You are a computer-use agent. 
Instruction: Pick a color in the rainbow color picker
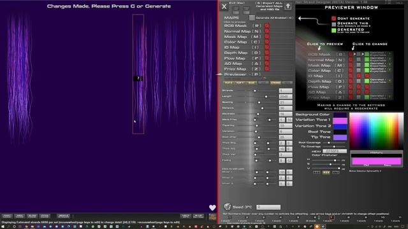click(x=376, y=131)
